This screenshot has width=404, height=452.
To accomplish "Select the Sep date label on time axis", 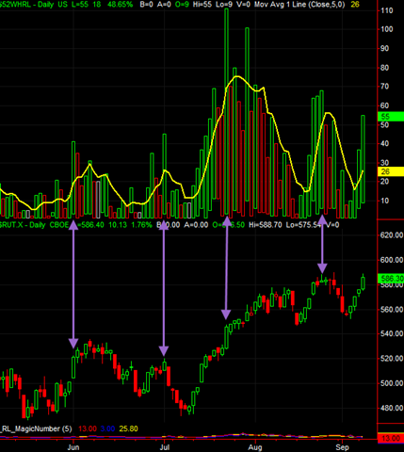I will click(342, 447).
